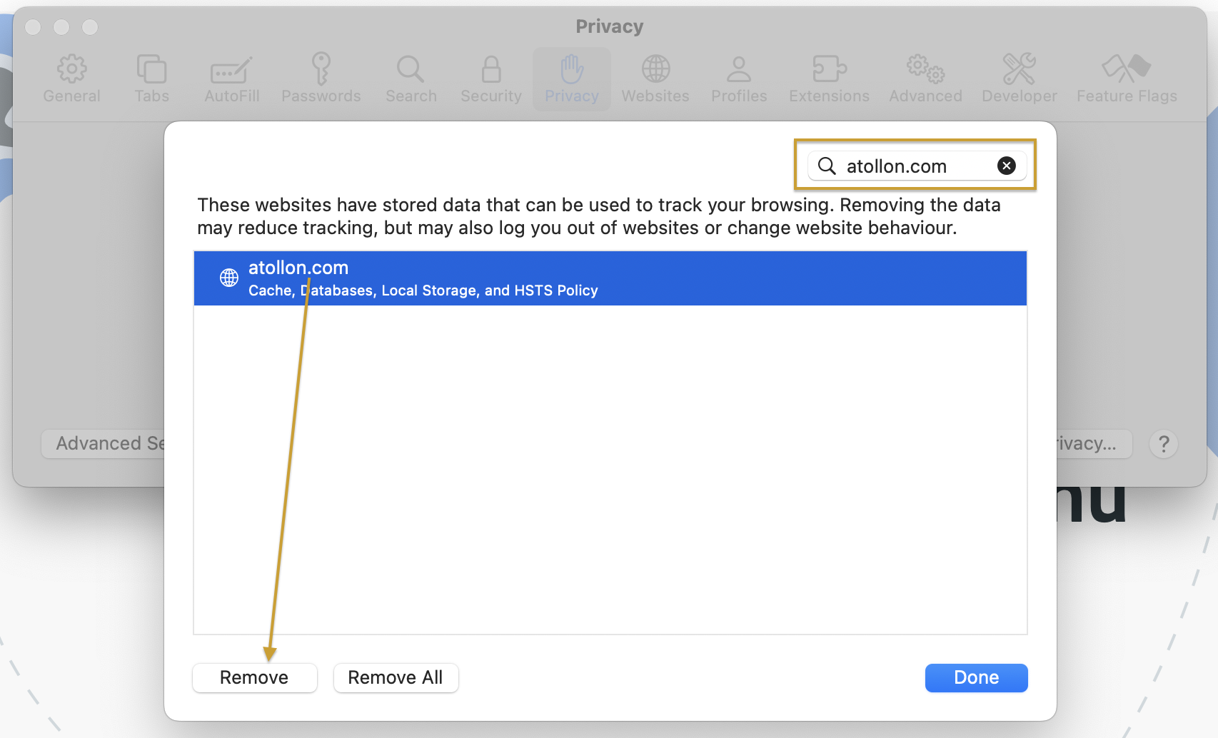
Task: Clear the atollon.com search text
Action: (1006, 166)
